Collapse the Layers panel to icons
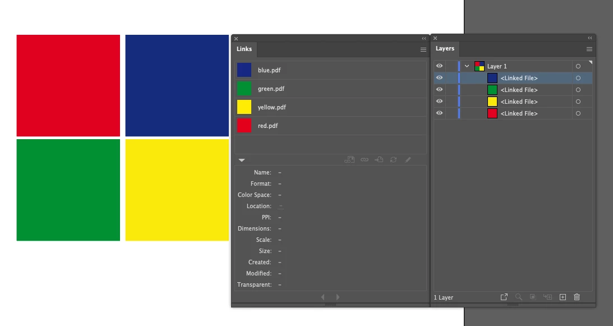Screen dimensions: 613x326 tap(590, 38)
